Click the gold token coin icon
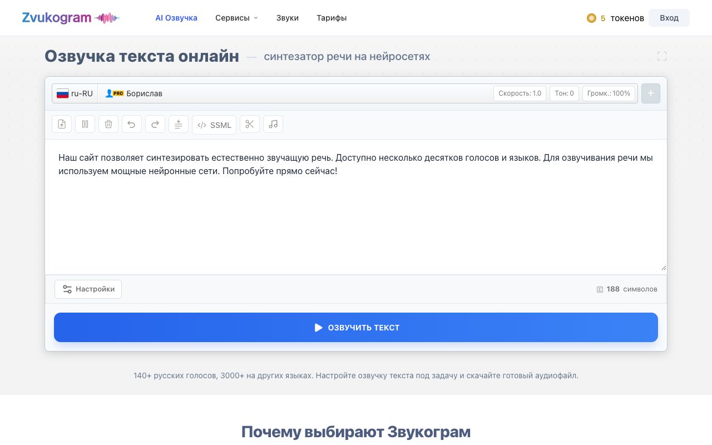 tap(591, 18)
